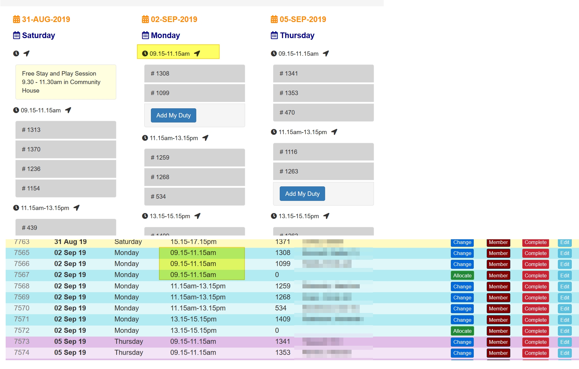Click Allocate for duty row 7567
Image resolution: width=579 pixels, height=369 pixels.
coord(462,275)
